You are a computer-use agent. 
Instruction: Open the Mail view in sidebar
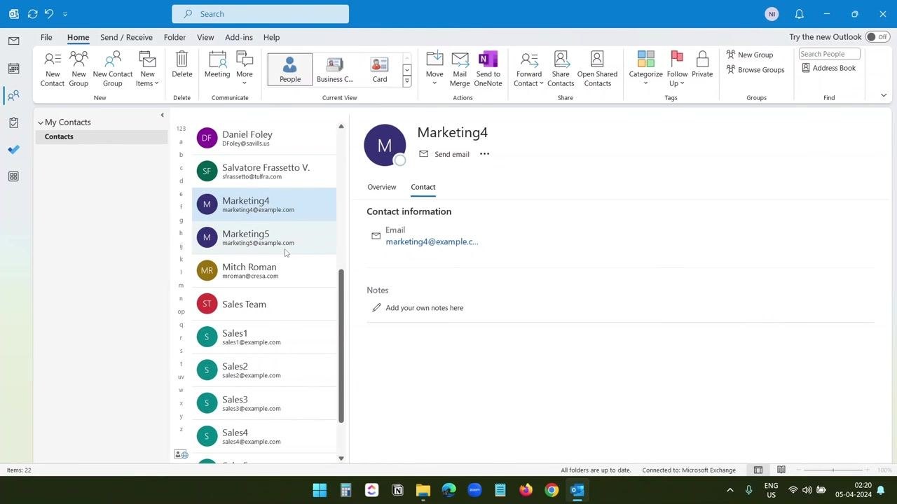[x=13, y=41]
